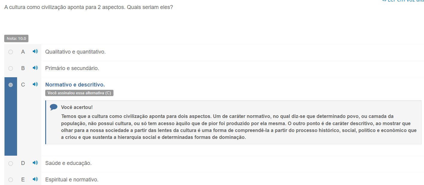Play audio for alternative B
Screen dimensions: 424x185
click(x=35, y=68)
